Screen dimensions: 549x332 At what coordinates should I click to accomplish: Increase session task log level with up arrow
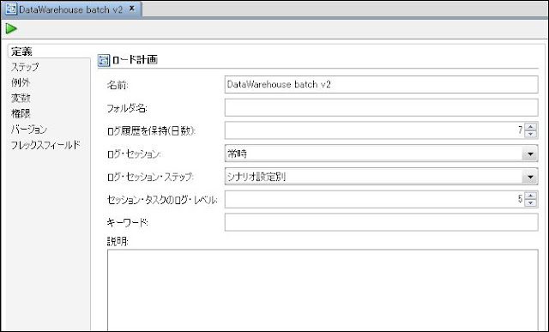531,196
